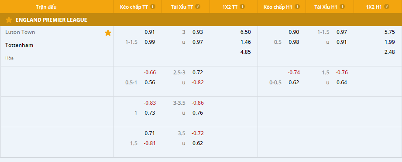Open info icon for 1X2 TT column
The image size is (402, 162).
pyautogui.click(x=242, y=7)
